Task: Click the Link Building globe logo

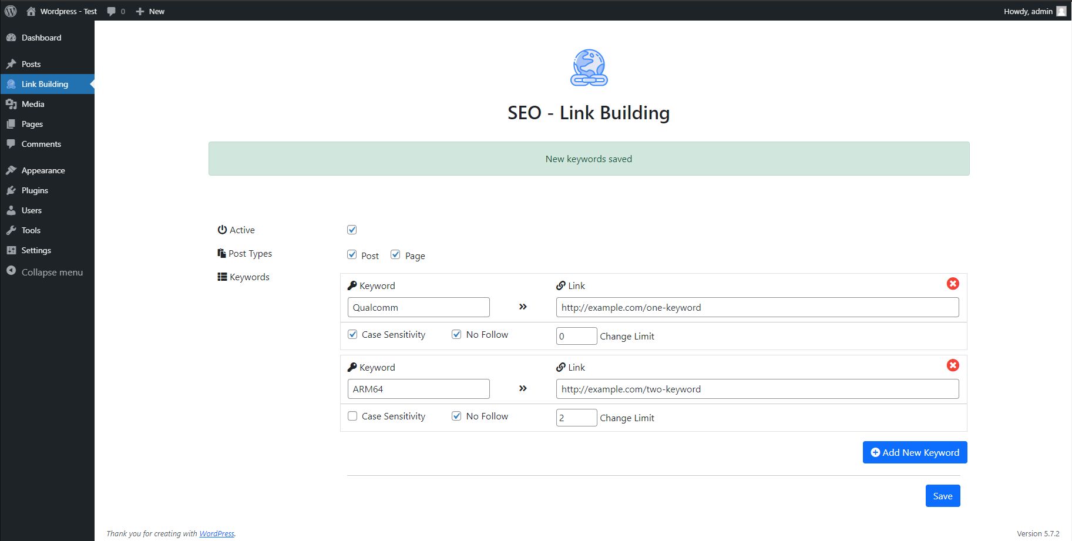Action: (589, 68)
